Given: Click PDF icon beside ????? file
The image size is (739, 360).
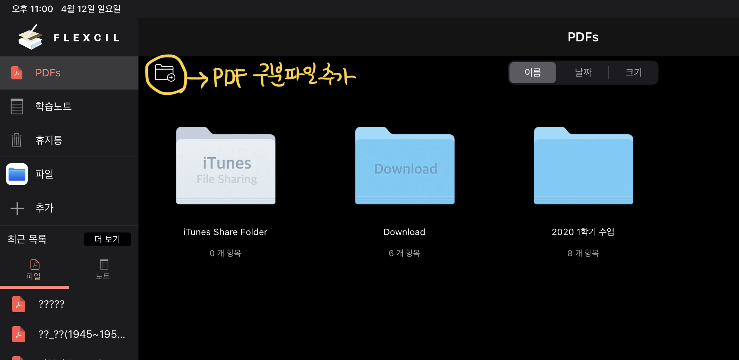Looking at the screenshot, I should click(x=19, y=304).
